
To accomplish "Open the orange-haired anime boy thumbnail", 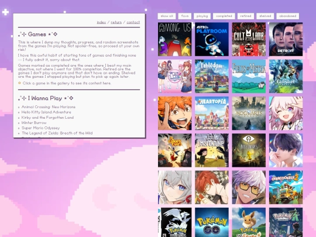I will click(175, 114).
